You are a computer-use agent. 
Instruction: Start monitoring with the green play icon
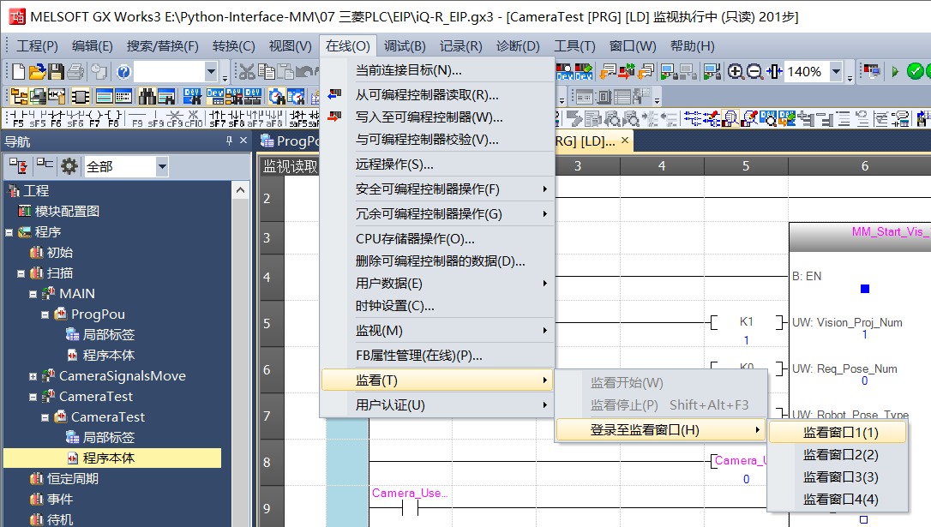click(895, 72)
